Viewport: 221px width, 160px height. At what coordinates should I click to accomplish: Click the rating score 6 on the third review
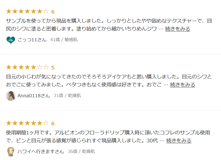coord(53,124)
